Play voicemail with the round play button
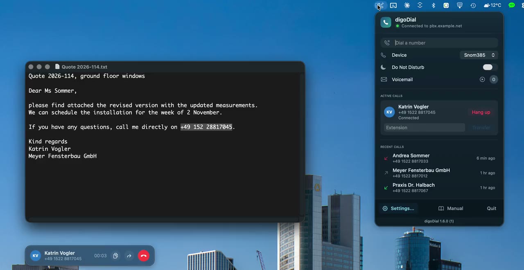524x270 pixels. [x=482, y=79]
